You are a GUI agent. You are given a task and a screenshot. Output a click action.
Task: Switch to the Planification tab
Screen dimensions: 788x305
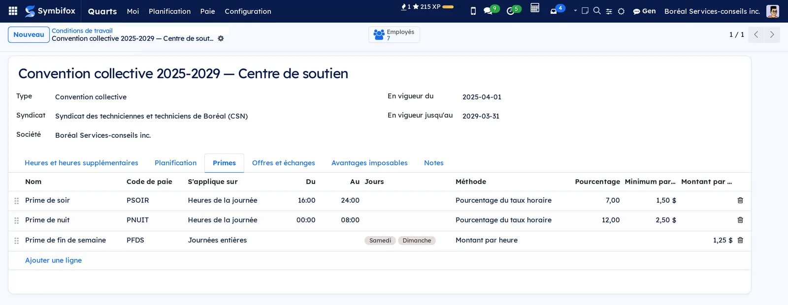(x=175, y=163)
